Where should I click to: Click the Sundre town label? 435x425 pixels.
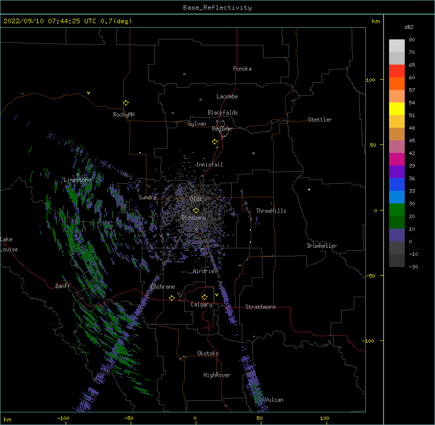pyautogui.click(x=147, y=197)
